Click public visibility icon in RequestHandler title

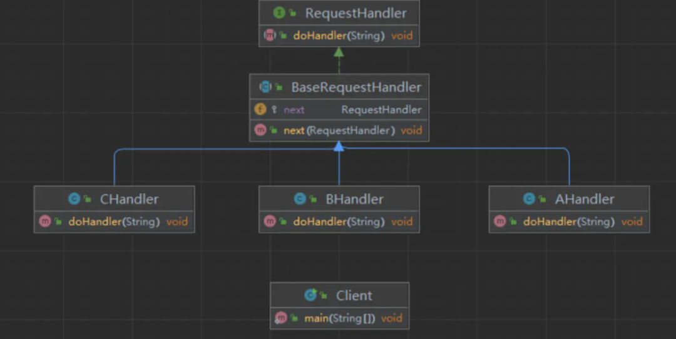[293, 13]
